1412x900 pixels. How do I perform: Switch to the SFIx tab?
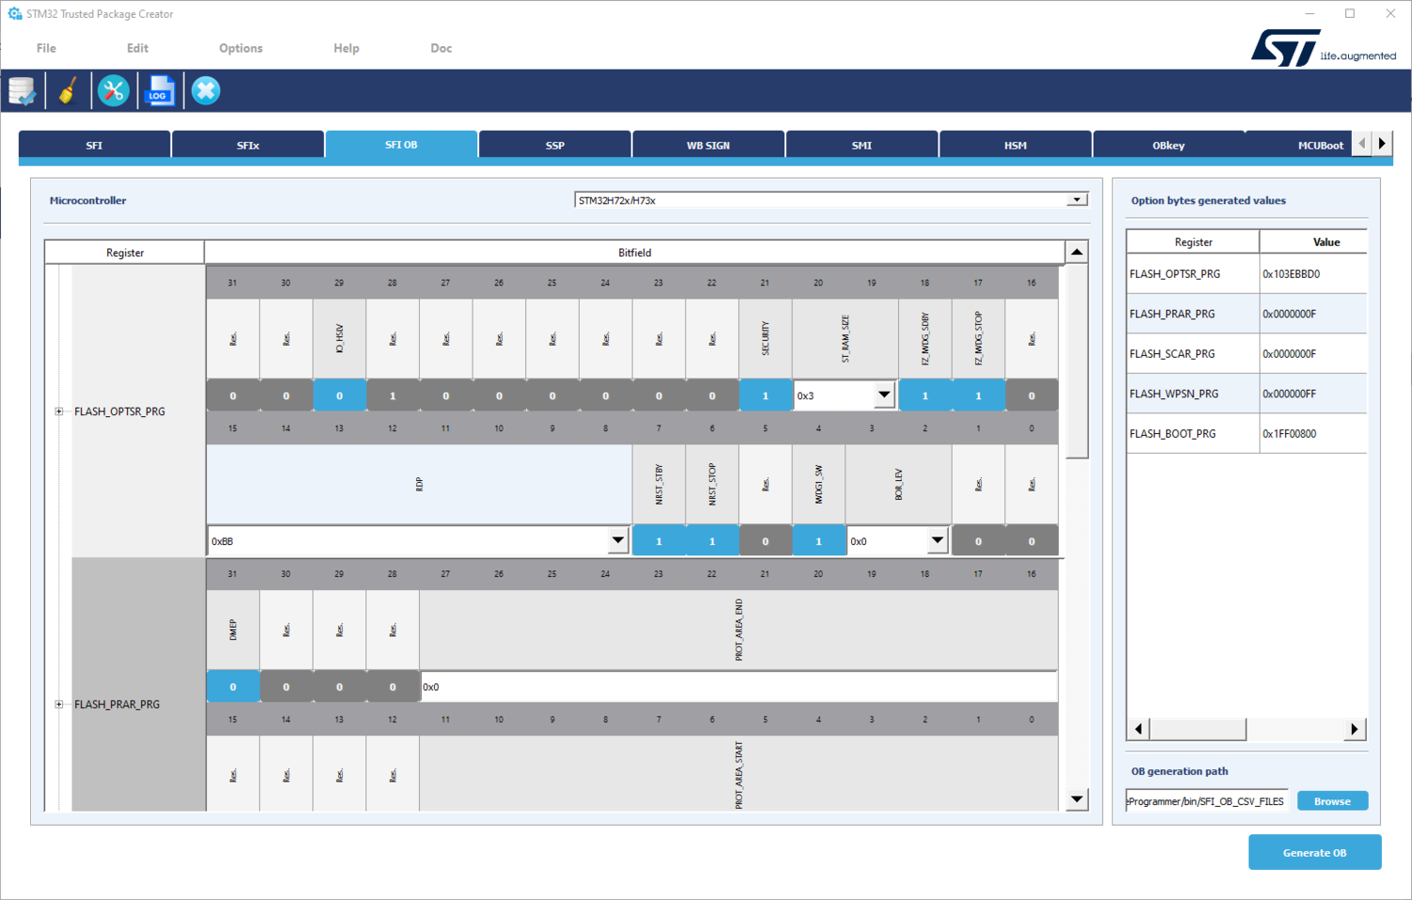click(x=248, y=145)
